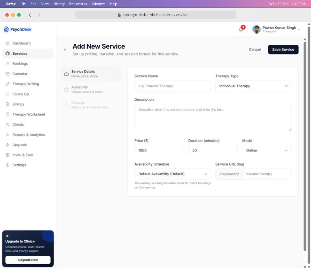Open the Bookmarks menu
Image resolution: width=311 pixels, height=269 pixels.
coord(78,4)
